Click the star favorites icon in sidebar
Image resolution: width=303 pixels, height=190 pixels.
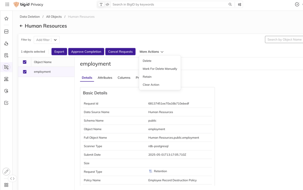click(x=6, y=19)
